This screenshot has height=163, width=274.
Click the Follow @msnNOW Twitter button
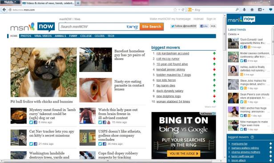183,26
